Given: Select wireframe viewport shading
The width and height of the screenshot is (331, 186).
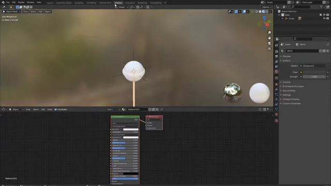Looking at the screenshot, I should point(257,11).
